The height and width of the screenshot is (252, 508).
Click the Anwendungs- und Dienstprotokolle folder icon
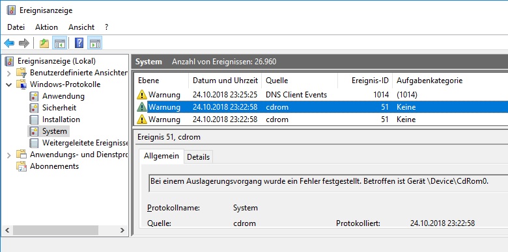pos(21,155)
